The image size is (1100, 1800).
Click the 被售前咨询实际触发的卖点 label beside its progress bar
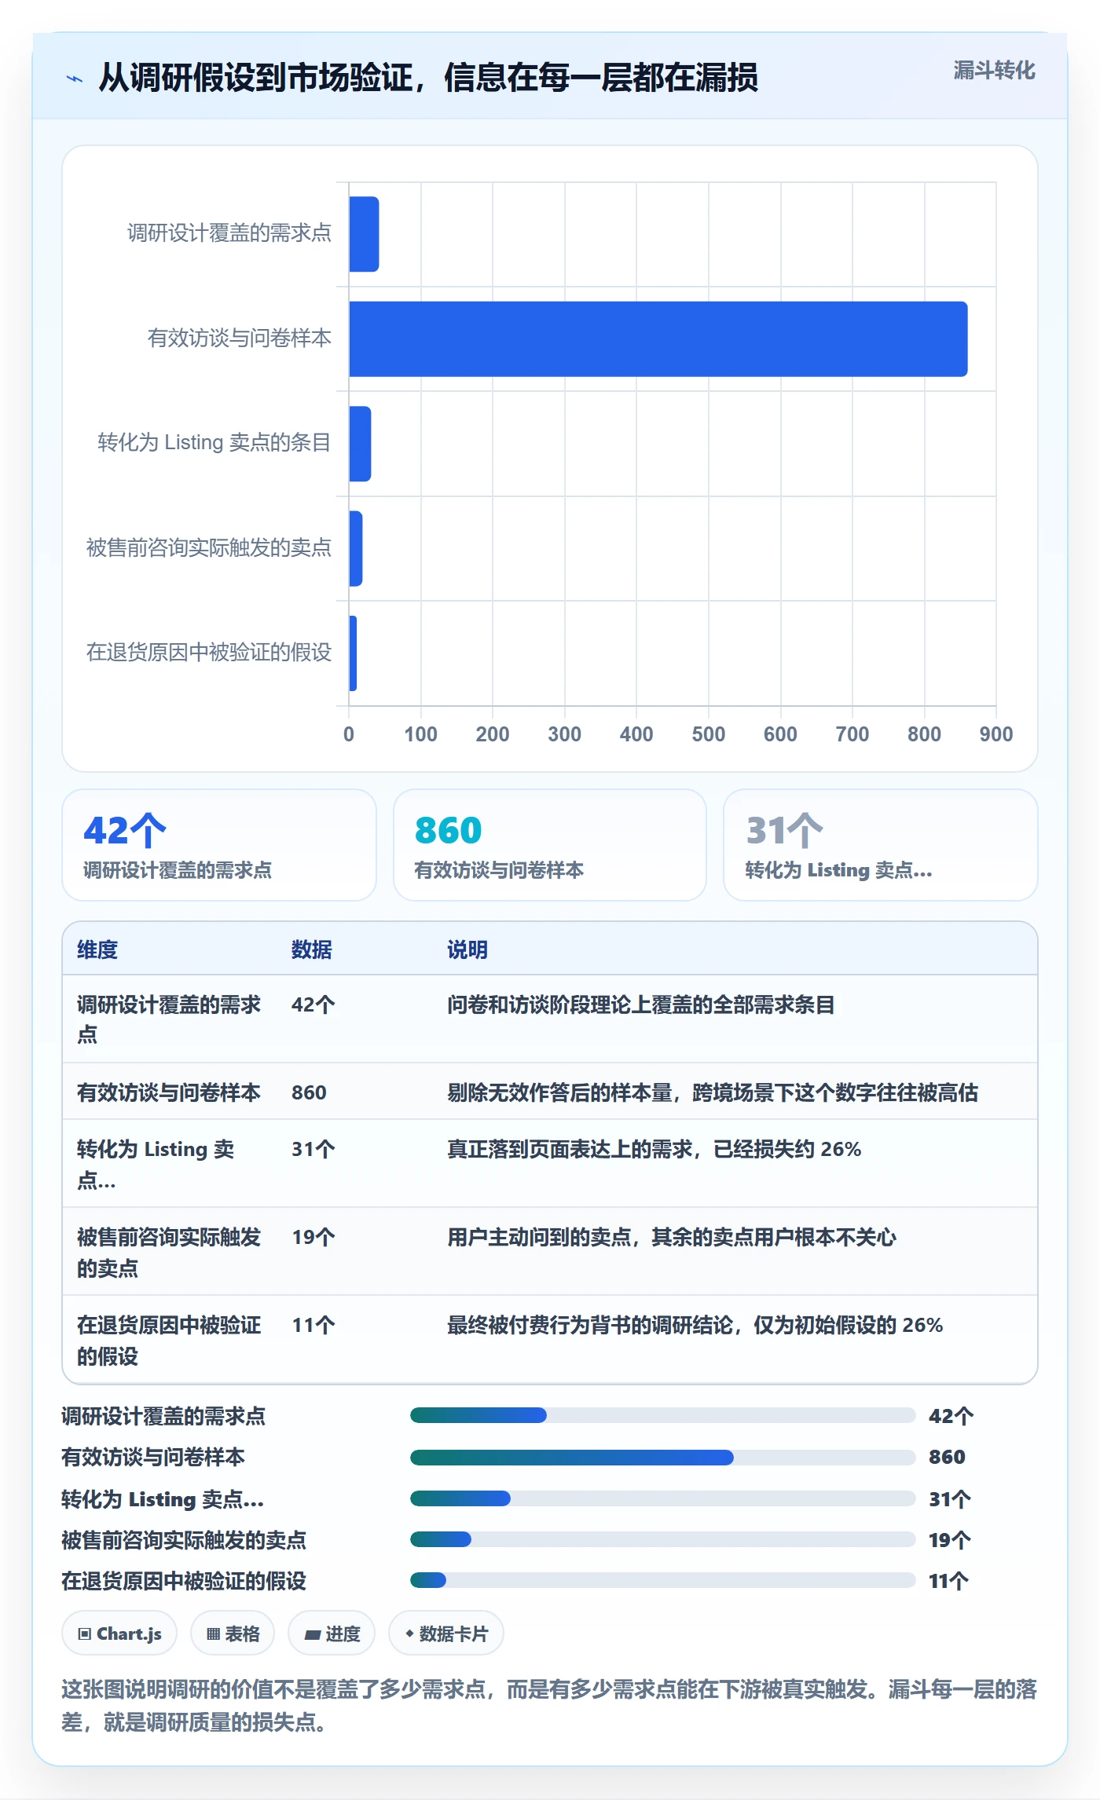click(x=184, y=1539)
